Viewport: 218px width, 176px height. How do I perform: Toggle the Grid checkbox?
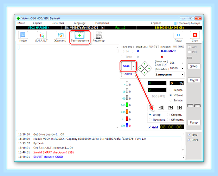click(149, 127)
